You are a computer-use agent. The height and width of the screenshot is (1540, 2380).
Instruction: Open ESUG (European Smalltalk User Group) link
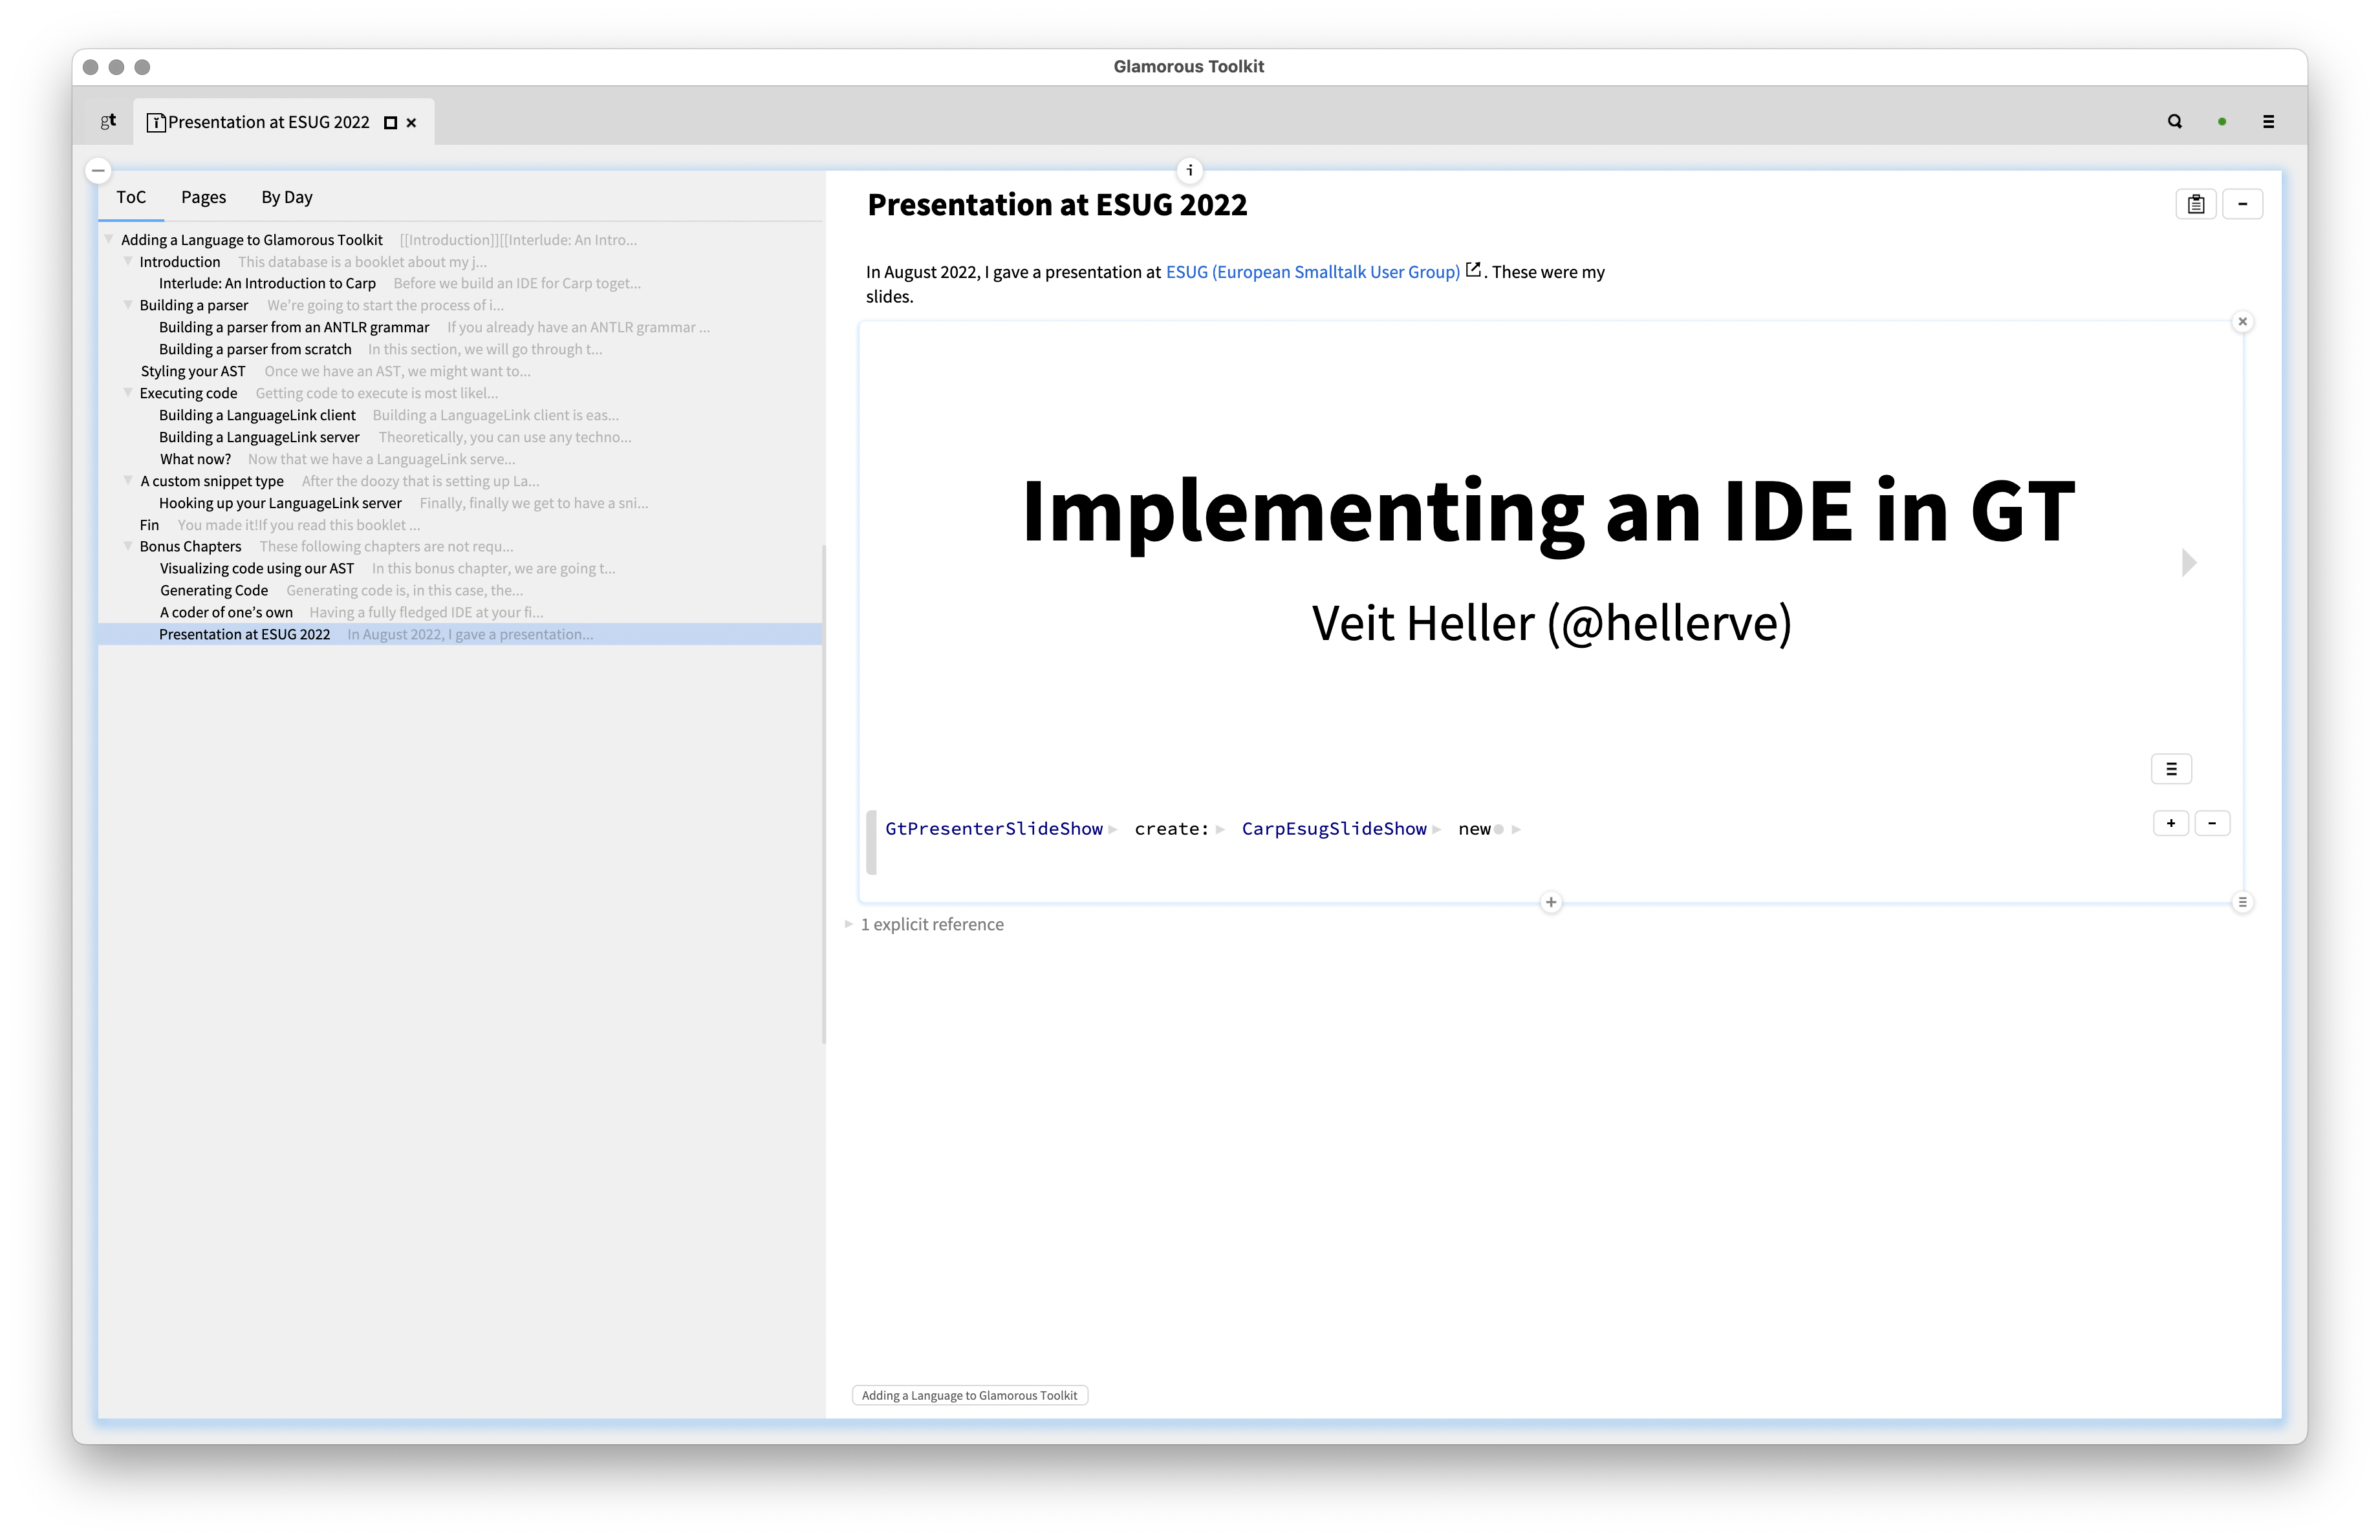[1312, 272]
